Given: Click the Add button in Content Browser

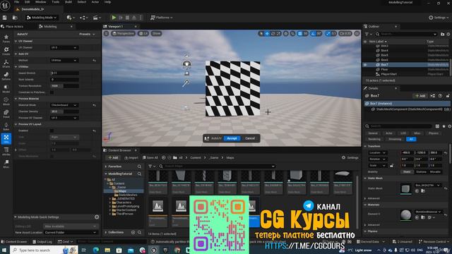Looking at the screenshot, I should (113, 158).
